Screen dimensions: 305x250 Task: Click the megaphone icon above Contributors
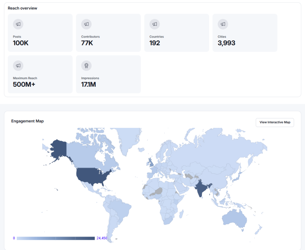point(86,24)
